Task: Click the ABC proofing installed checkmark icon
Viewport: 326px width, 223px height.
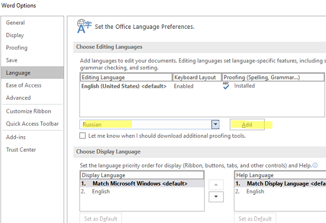Action: point(226,86)
